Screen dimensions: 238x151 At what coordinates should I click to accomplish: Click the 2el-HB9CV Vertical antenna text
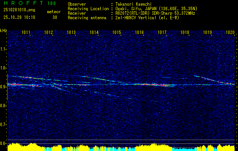(x=148, y=18)
